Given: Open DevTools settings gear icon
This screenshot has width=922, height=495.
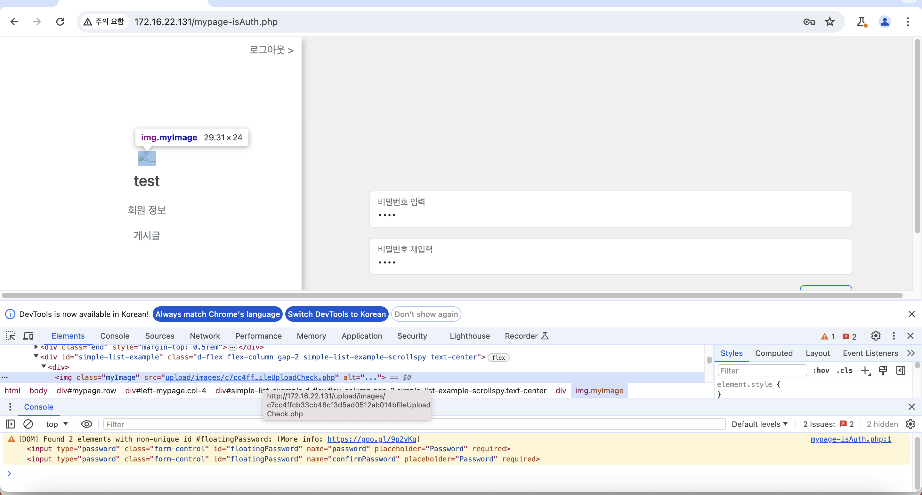Looking at the screenshot, I should tap(876, 336).
